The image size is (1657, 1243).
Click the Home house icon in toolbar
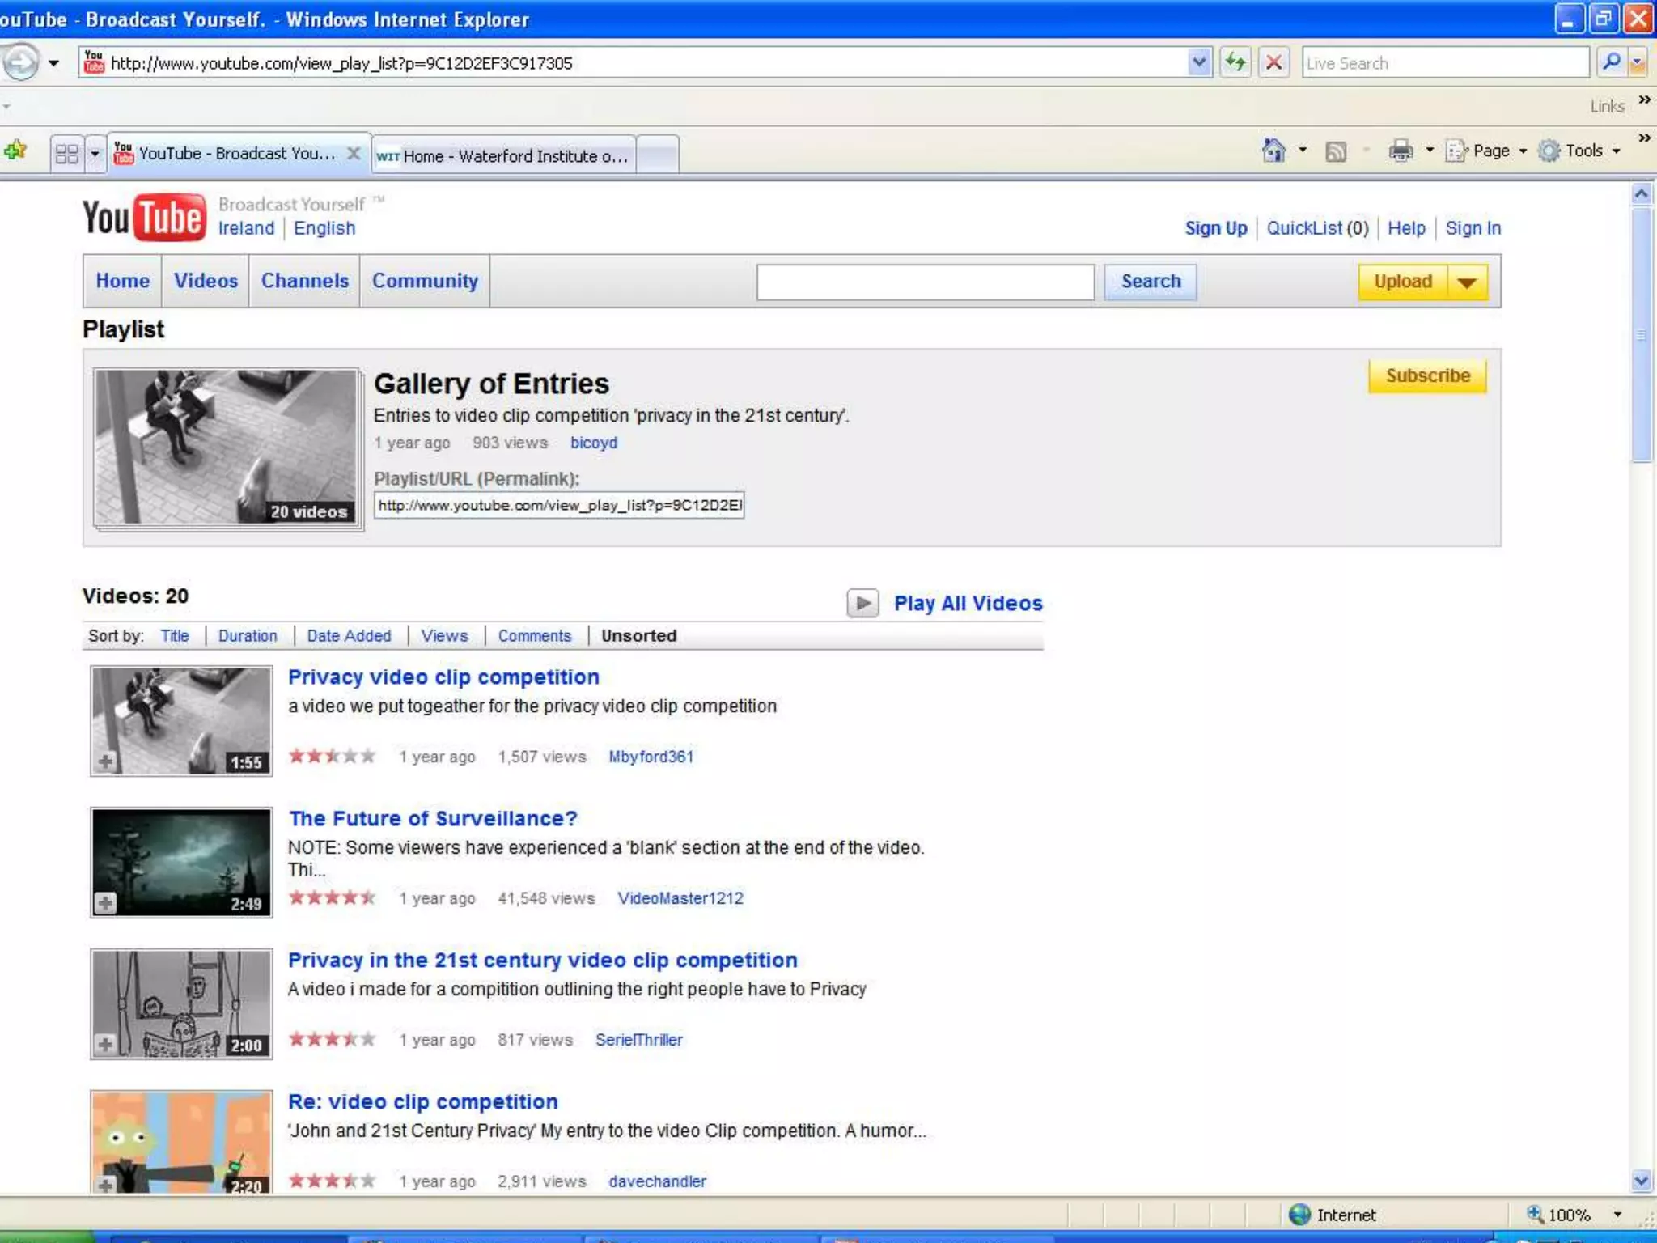coord(1273,151)
